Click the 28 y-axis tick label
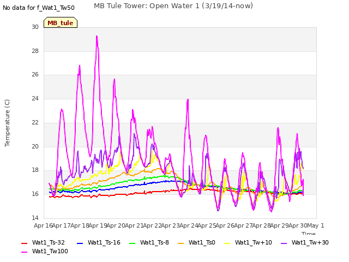Screen dimensions: 349x262 tap(35, 51)
